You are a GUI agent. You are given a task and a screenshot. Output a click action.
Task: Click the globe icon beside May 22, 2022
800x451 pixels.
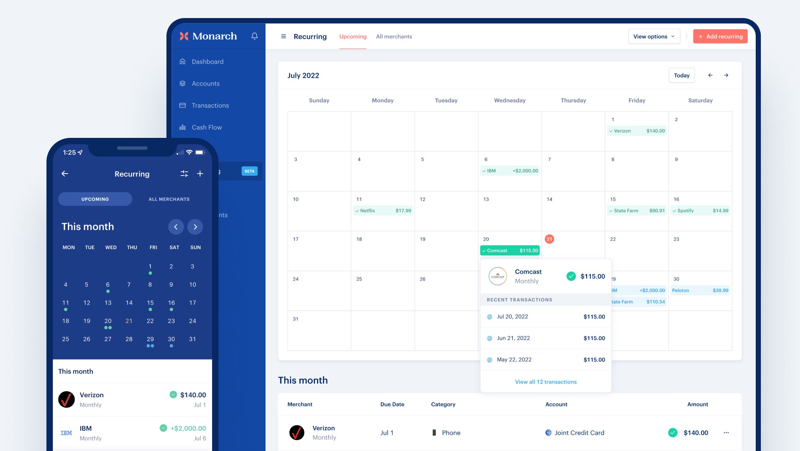[489, 360]
